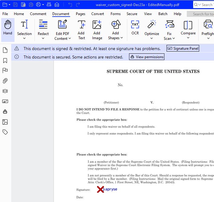This screenshot has height=202, width=214.
Task: Click the View permissions button
Action: pos(147,57)
